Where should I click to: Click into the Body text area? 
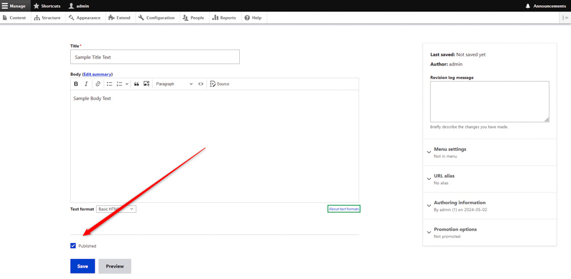(x=215, y=146)
